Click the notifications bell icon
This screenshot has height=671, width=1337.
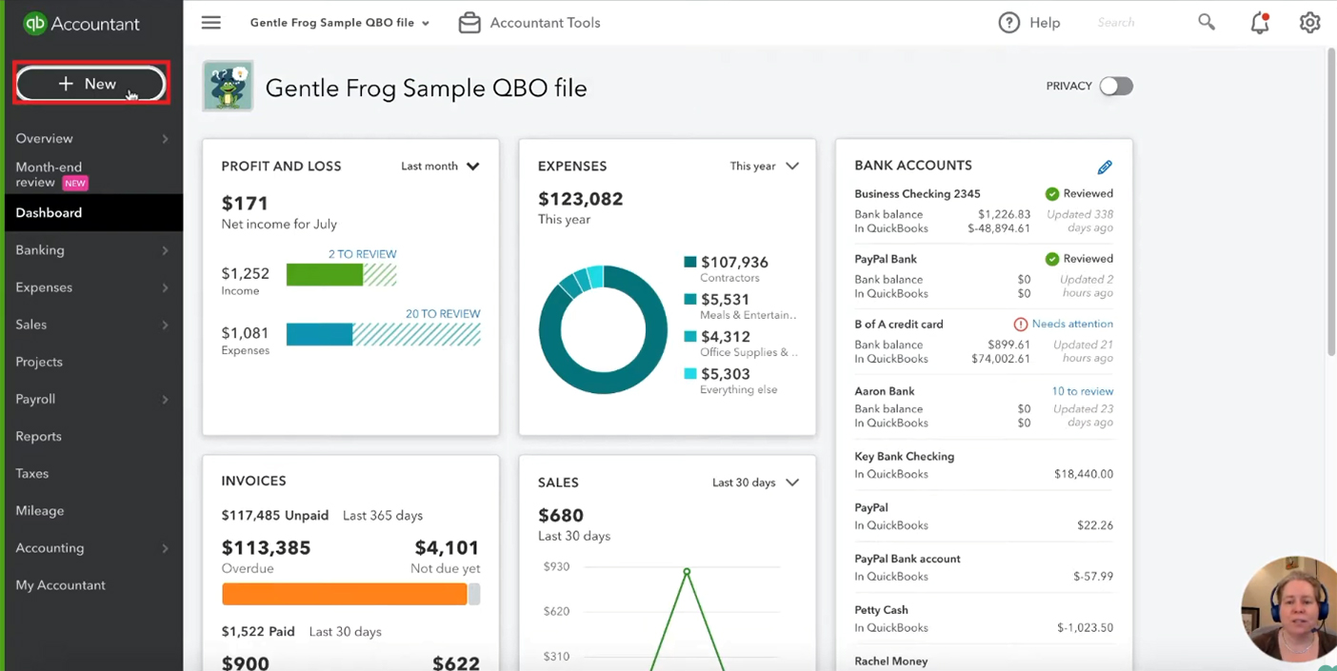(x=1260, y=23)
